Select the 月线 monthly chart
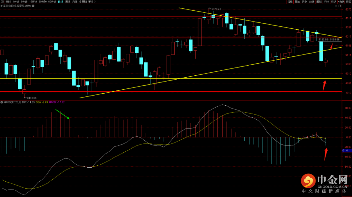The image size is (352, 197). click(x=75, y=2)
